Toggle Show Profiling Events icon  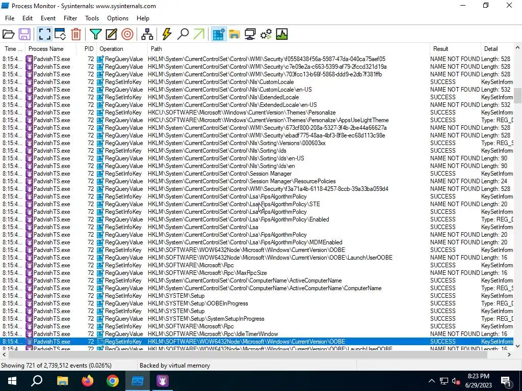(281, 34)
